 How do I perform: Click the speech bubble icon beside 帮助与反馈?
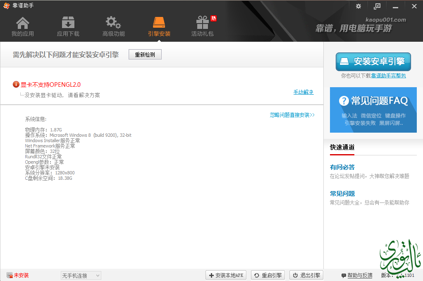[x=344, y=276]
